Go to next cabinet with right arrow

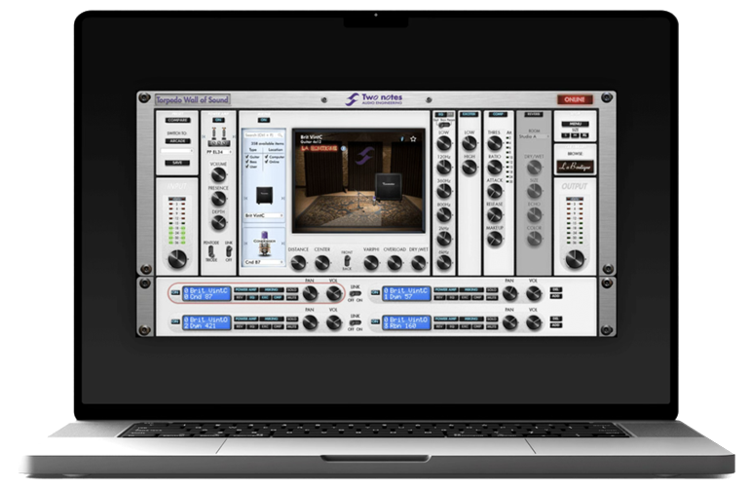tap(282, 198)
